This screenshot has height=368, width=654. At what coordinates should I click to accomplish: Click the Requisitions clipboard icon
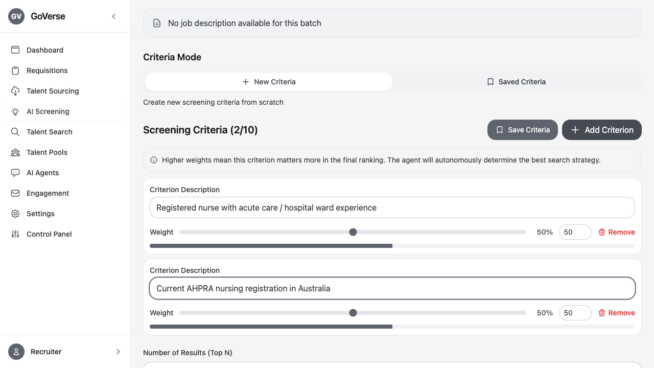(x=15, y=71)
